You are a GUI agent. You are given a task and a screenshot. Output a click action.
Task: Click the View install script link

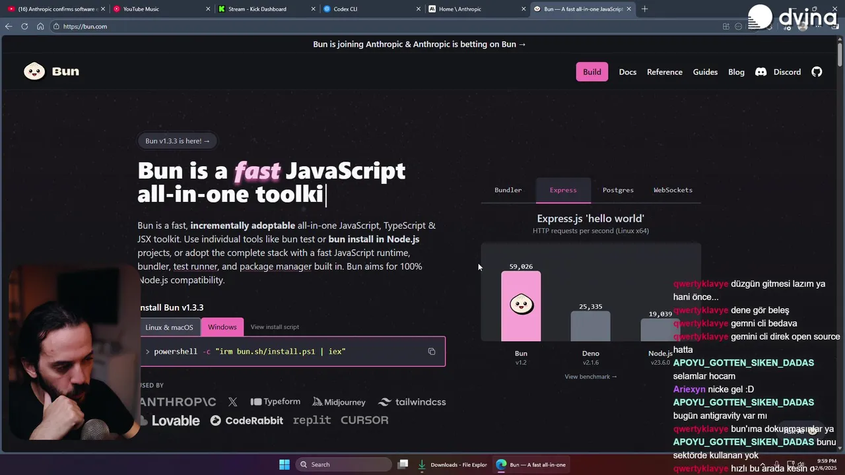click(275, 327)
